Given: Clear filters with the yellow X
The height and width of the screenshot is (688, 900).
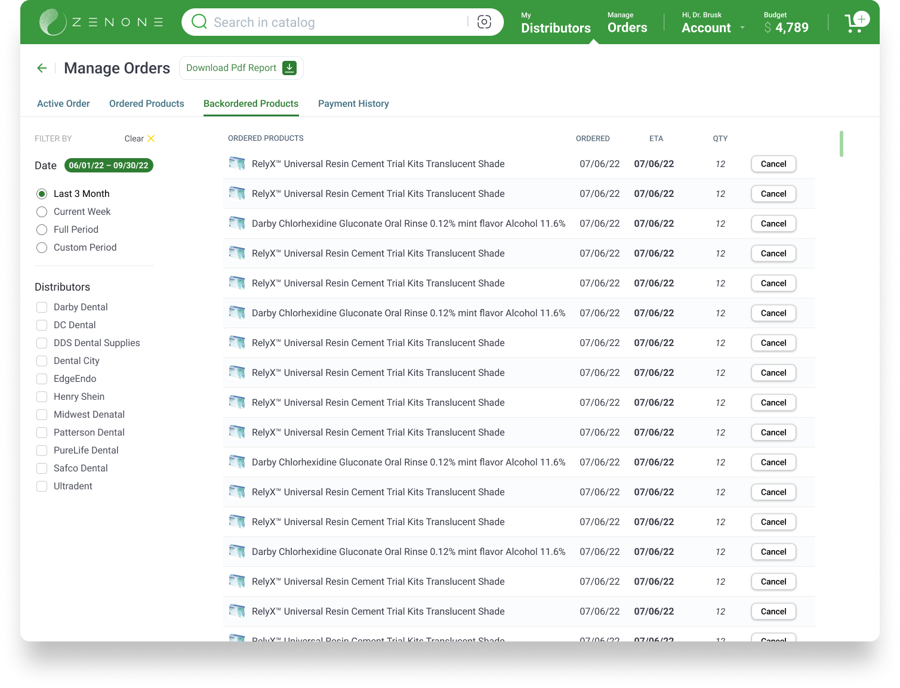Looking at the screenshot, I should coord(151,138).
